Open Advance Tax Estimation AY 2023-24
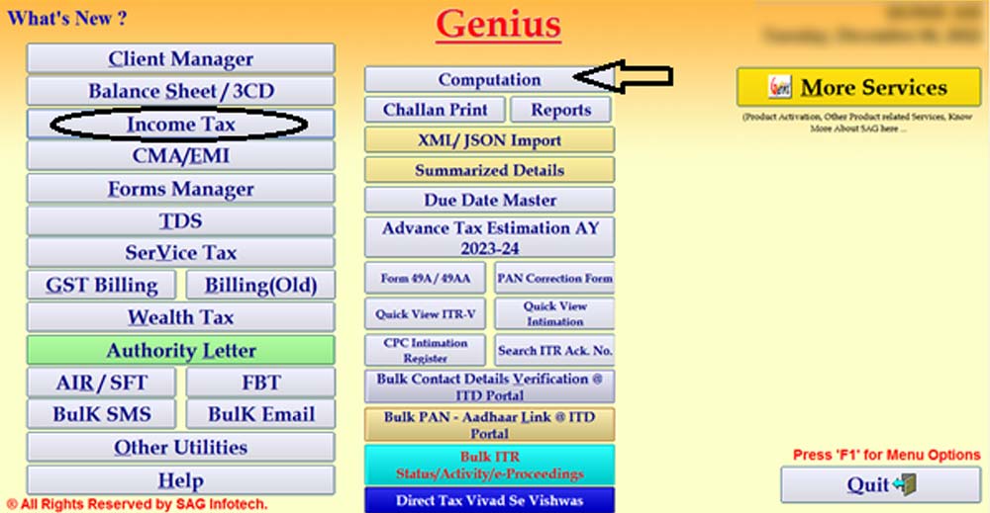This screenshot has width=990, height=513. click(x=489, y=238)
